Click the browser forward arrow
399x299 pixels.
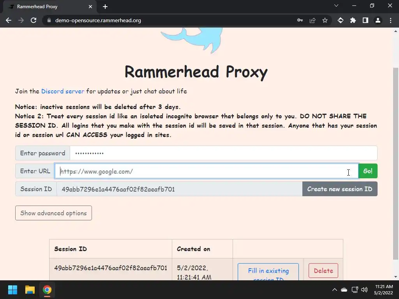21,20
